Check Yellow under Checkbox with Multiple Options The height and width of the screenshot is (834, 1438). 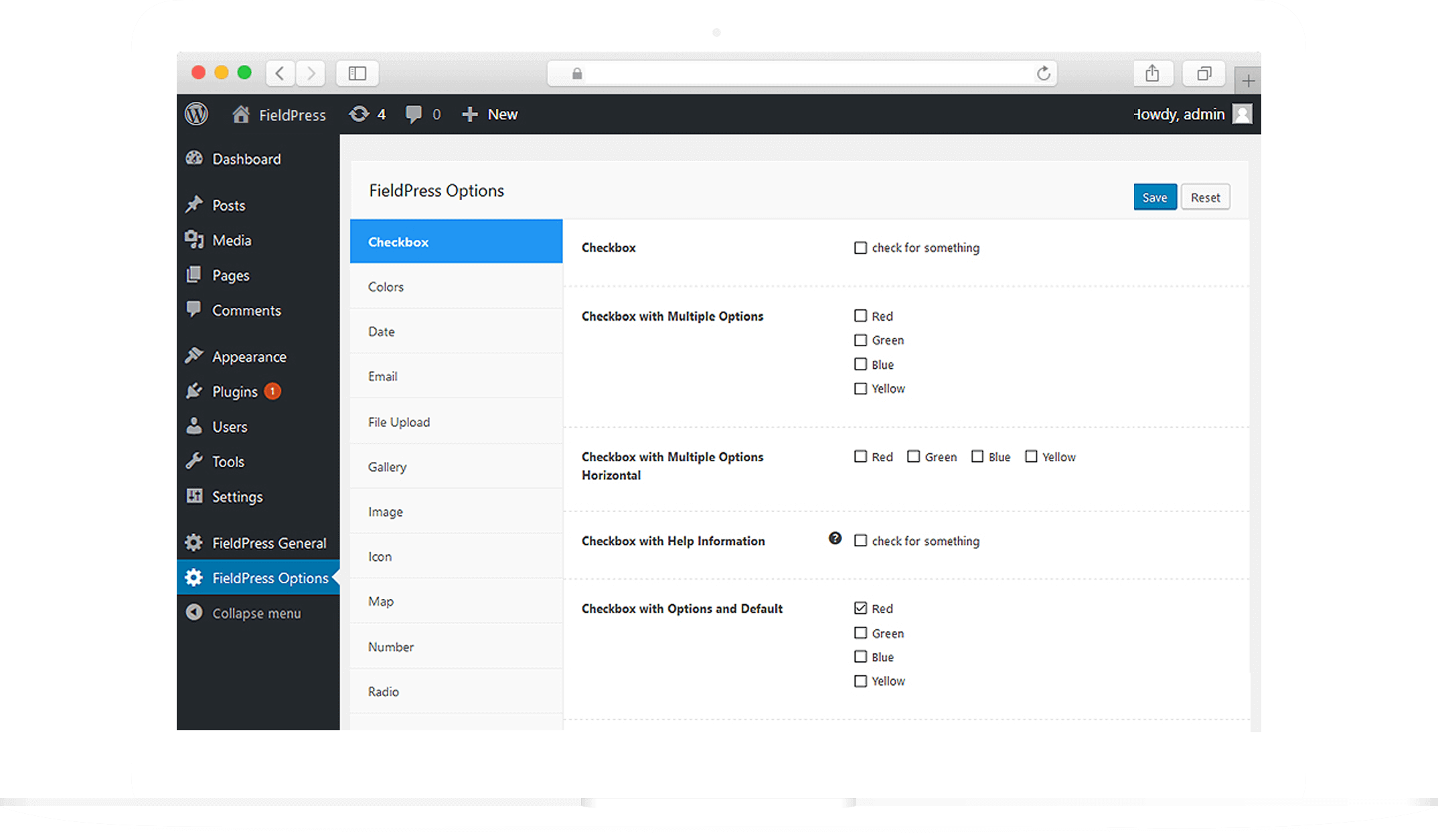(x=860, y=388)
